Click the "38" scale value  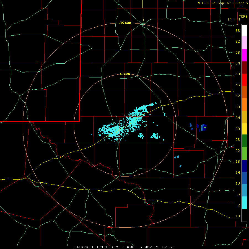click(x=238, y=107)
